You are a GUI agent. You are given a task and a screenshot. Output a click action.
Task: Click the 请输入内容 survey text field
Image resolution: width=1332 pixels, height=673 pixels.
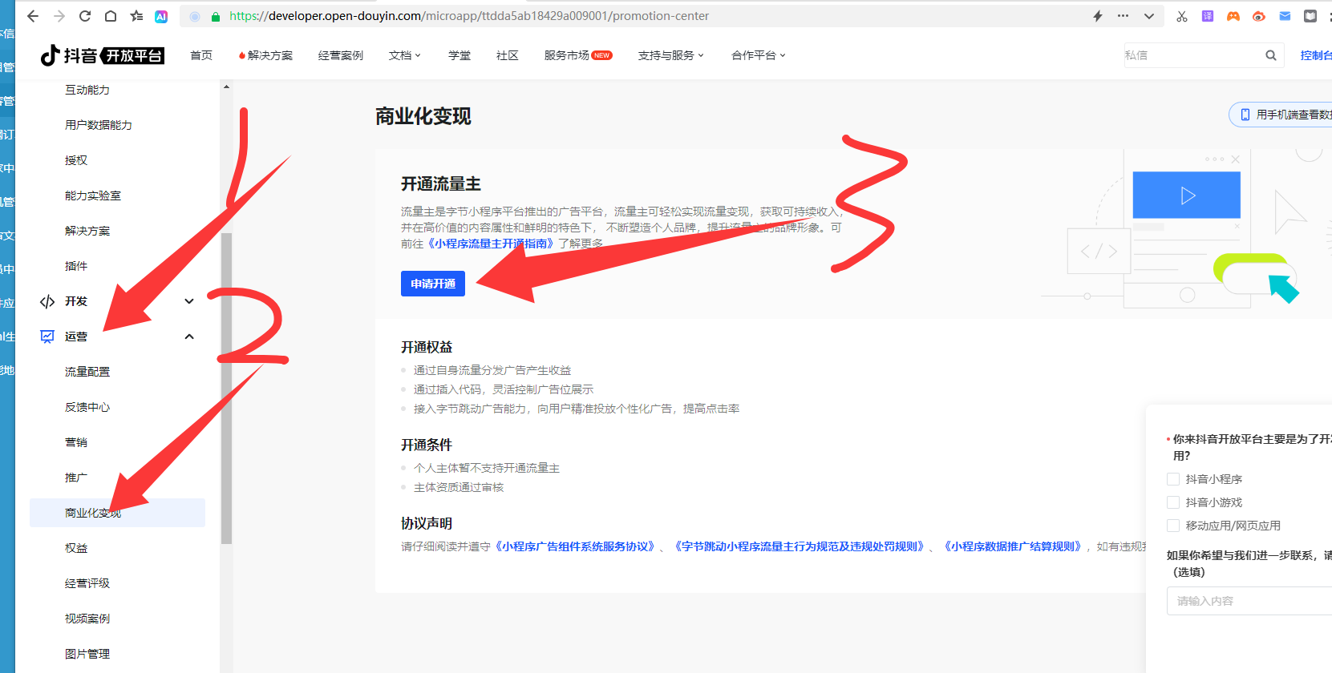1249,601
